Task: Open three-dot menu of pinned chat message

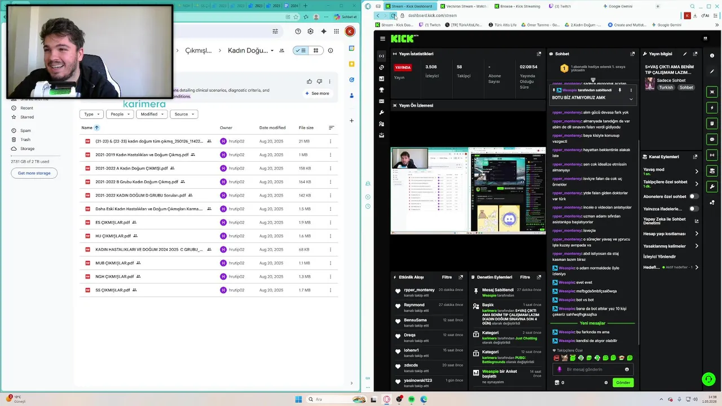Action: [x=631, y=90]
